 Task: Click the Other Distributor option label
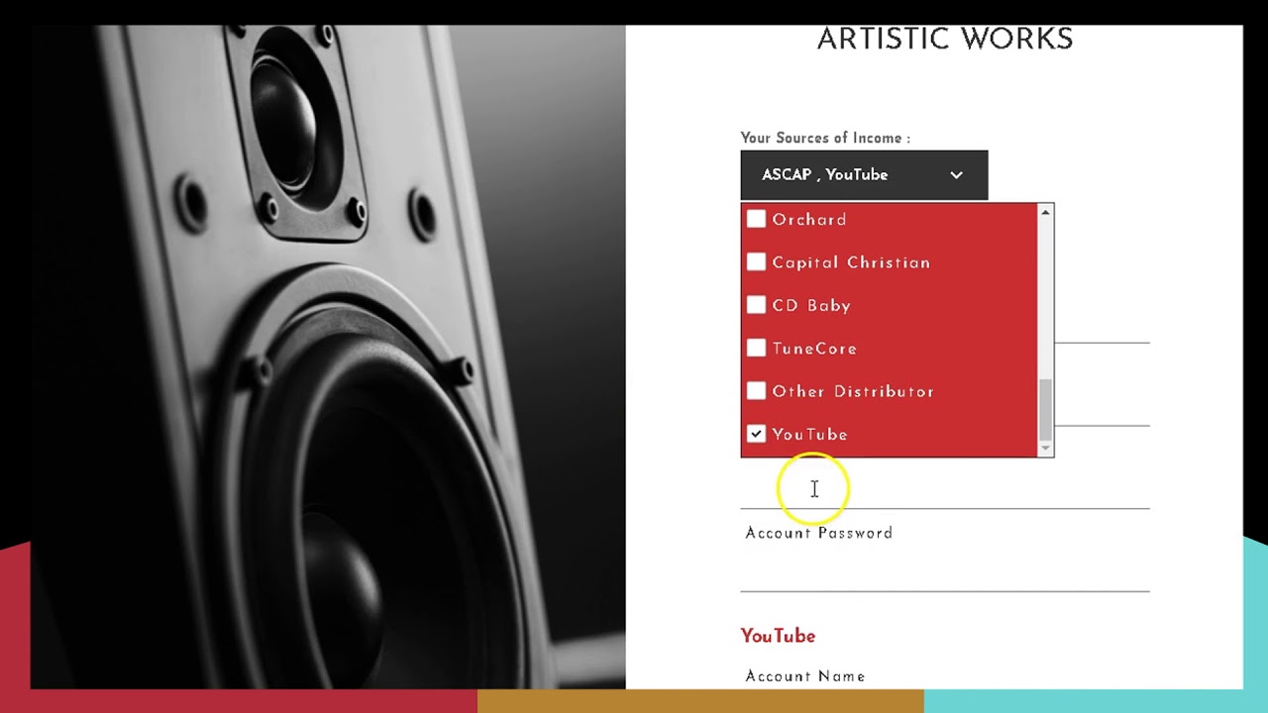853,391
